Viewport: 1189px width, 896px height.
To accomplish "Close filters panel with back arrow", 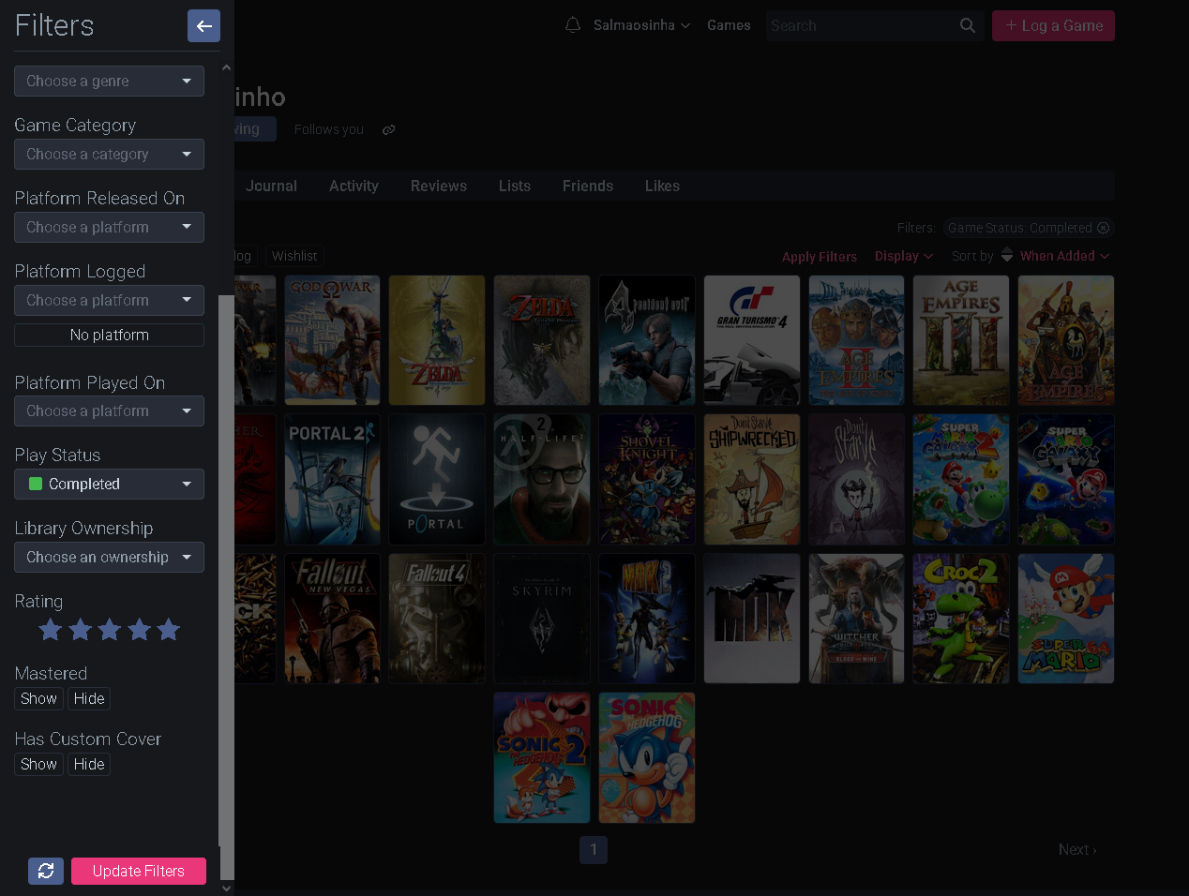I will [203, 26].
